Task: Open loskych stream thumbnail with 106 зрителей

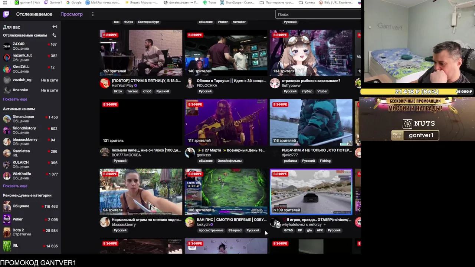Action: click(x=226, y=192)
